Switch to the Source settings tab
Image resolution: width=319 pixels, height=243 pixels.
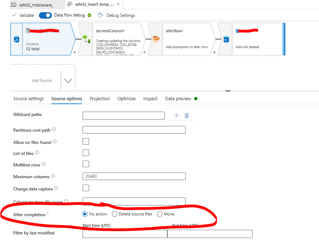29,99
